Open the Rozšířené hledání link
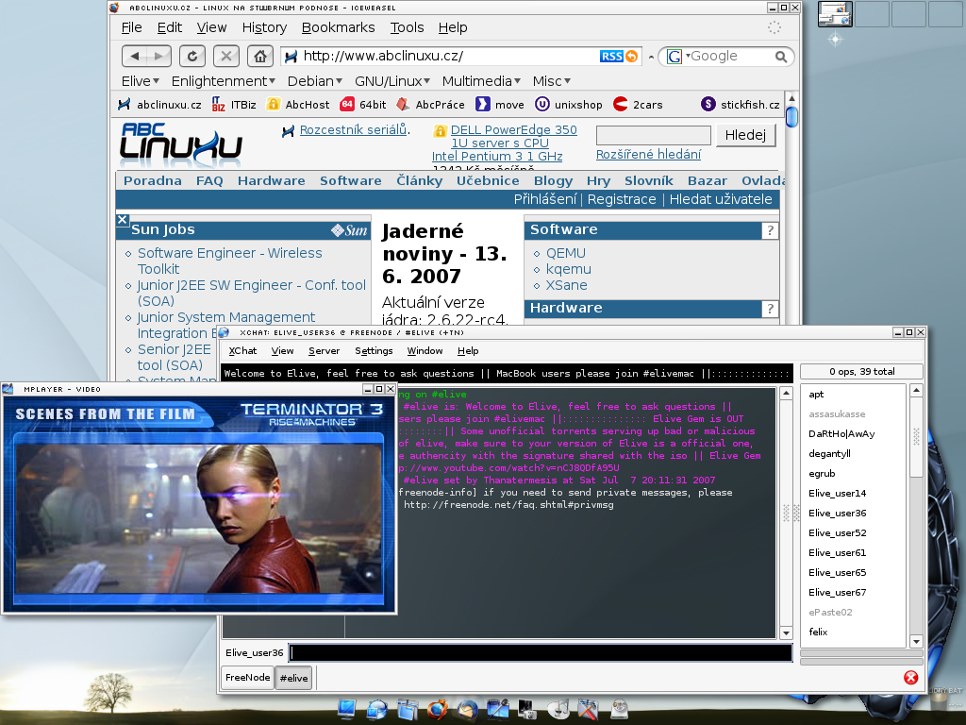966x725 pixels. coord(648,154)
